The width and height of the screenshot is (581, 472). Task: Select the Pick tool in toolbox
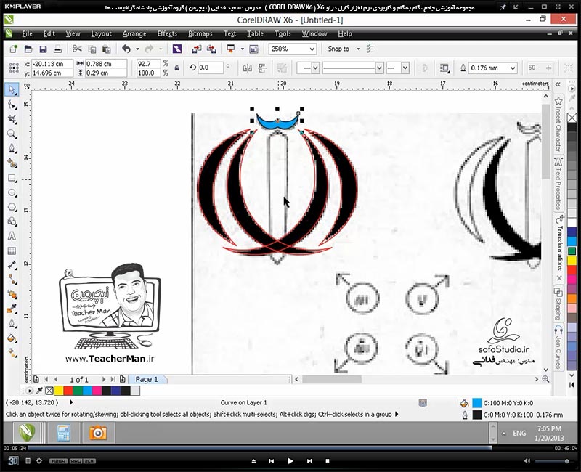click(12, 90)
